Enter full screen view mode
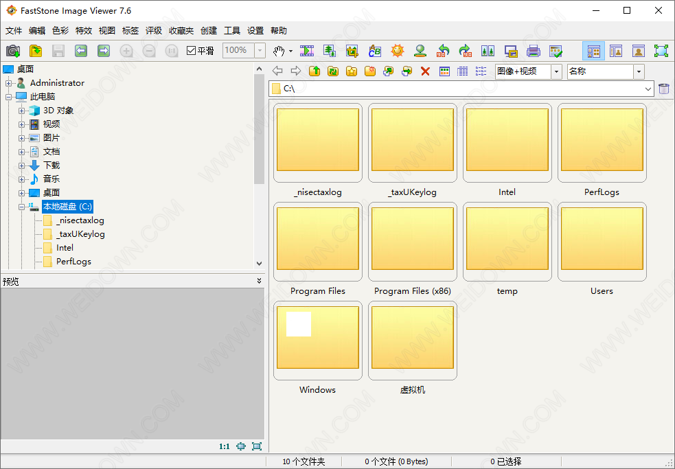 [661, 51]
